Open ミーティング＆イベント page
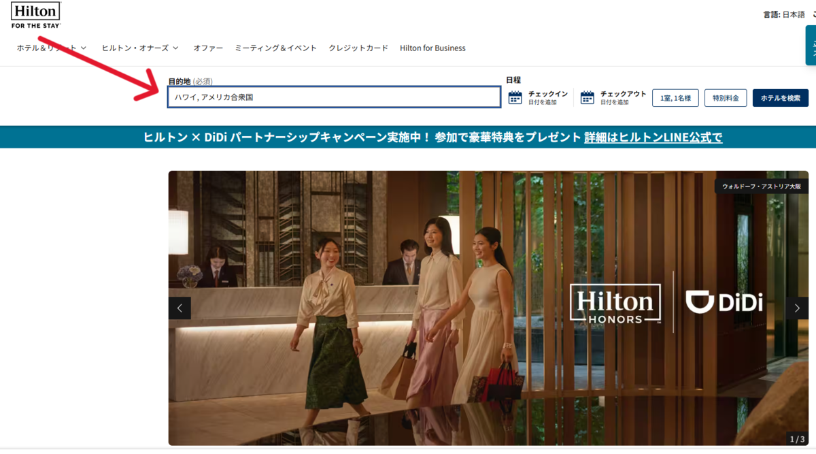Viewport: 816px width, 454px height. coord(276,48)
